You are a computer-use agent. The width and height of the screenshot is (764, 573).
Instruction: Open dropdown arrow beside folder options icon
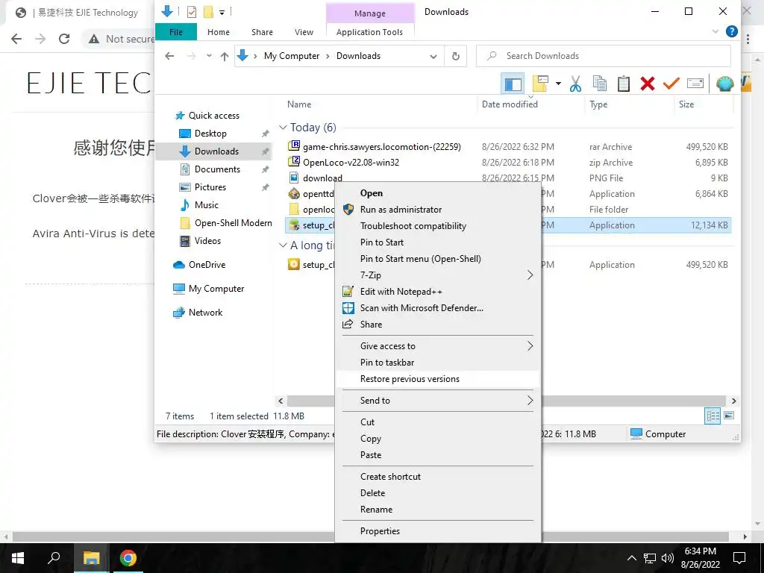(x=558, y=84)
